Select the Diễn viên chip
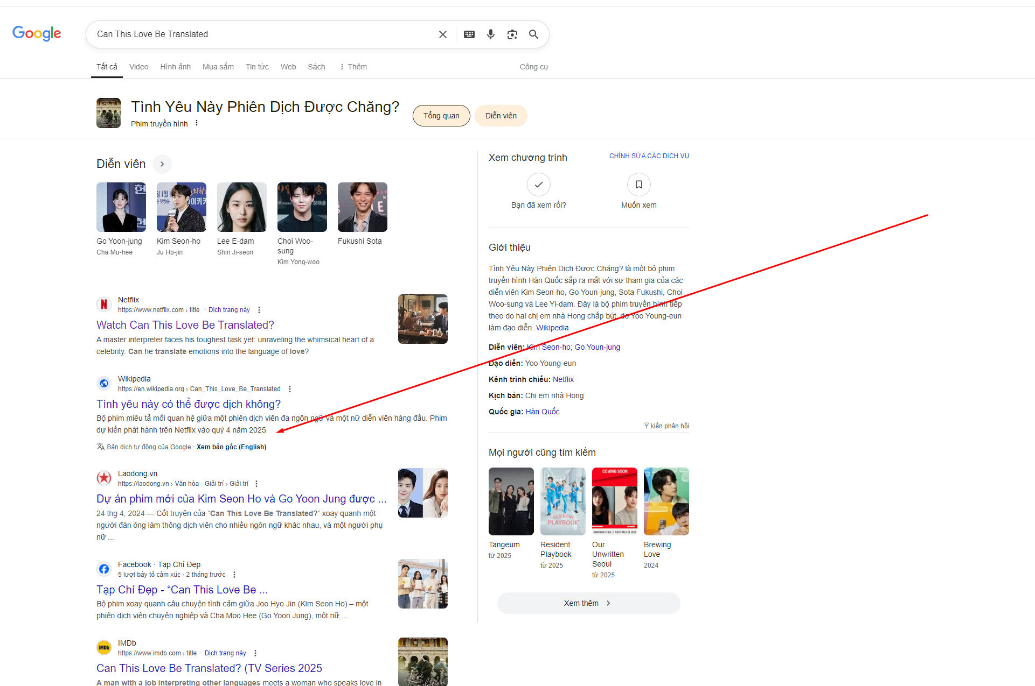The height and width of the screenshot is (686, 1035). [501, 116]
